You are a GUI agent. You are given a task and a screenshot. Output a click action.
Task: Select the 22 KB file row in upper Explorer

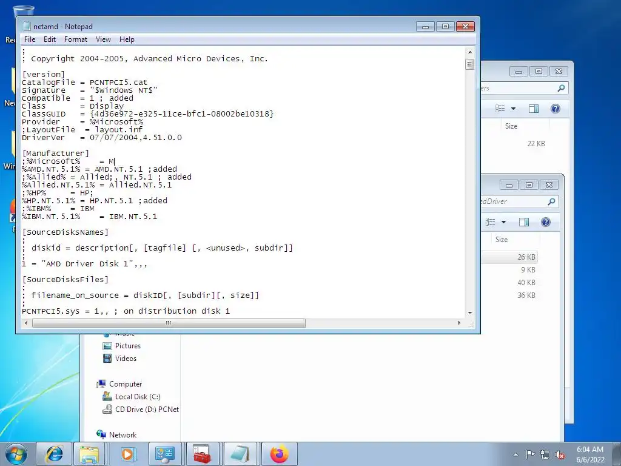tap(536, 144)
